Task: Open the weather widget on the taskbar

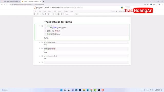Action: click(x=5, y=90)
